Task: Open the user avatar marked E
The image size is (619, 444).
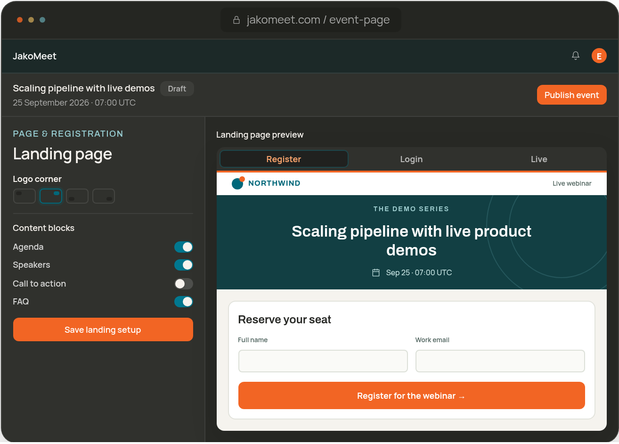Action: tap(599, 56)
